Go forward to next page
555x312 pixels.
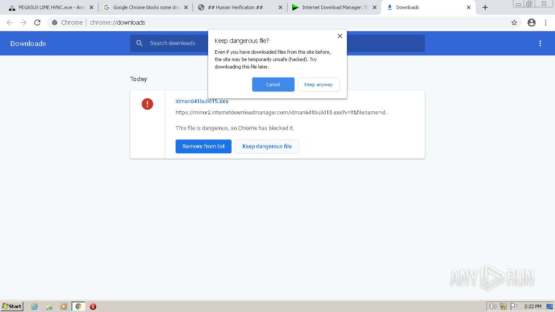tap(23, 23)
